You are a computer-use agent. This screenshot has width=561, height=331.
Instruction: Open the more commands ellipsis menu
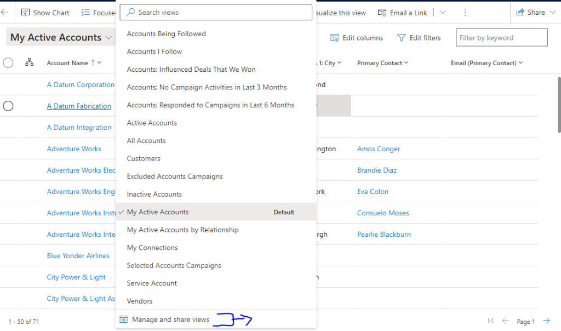(465, 13)
